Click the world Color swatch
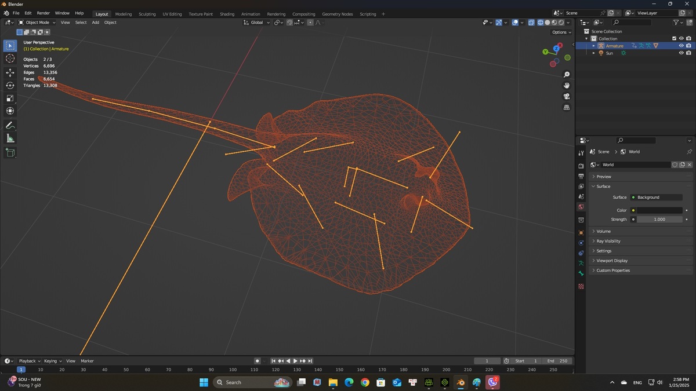This screenshot has height=391, width=696. pyautogui.click(x=660, y=210)
